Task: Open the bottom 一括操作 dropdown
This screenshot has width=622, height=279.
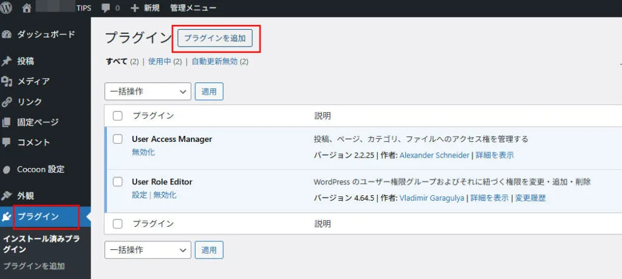Action: click(x=148, y=250)
